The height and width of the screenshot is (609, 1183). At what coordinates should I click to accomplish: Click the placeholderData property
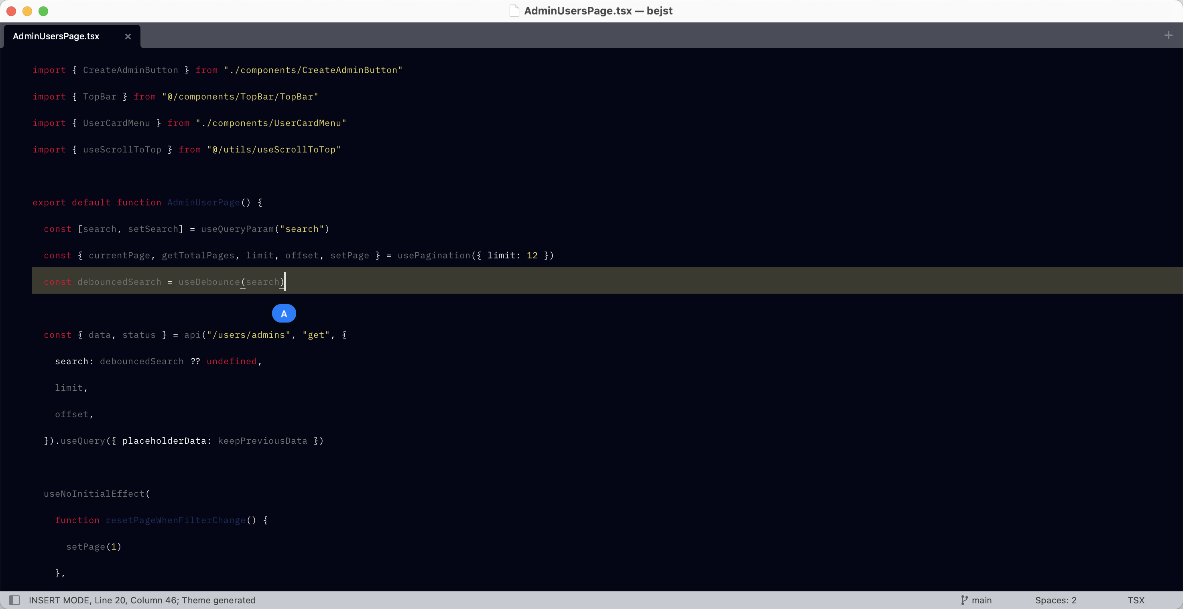point(164,441)
